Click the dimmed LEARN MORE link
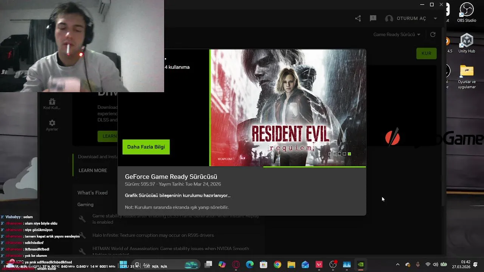 (93, 170)
